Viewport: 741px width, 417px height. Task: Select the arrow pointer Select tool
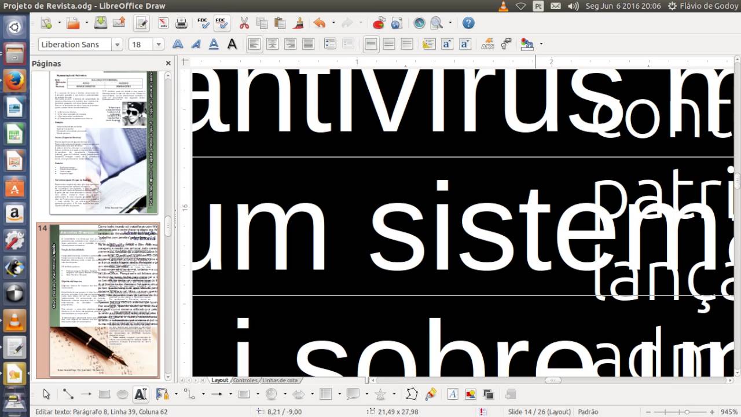[46, 394]
